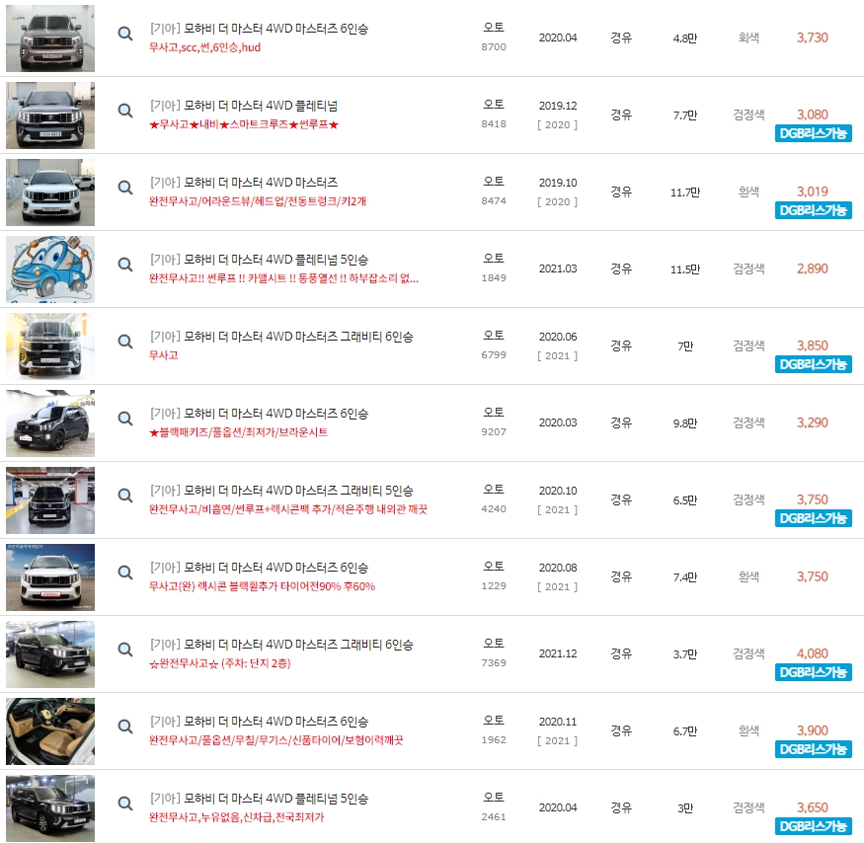
Task: Click DGB리스가능 badge under price 3,019
Action: tap(814, 210)
